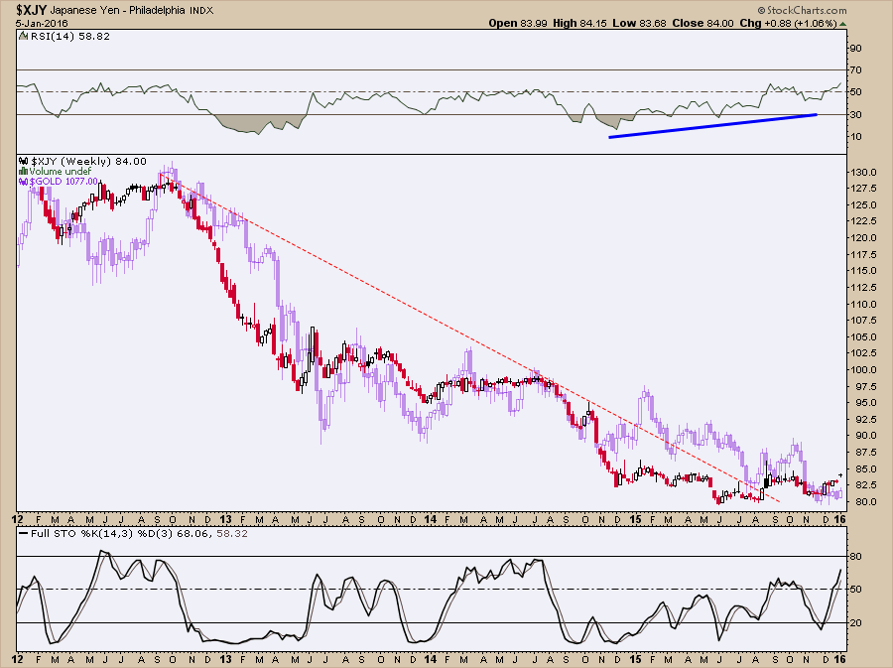Click the 30 level on the RSI axis

click(x=855, y=114)
